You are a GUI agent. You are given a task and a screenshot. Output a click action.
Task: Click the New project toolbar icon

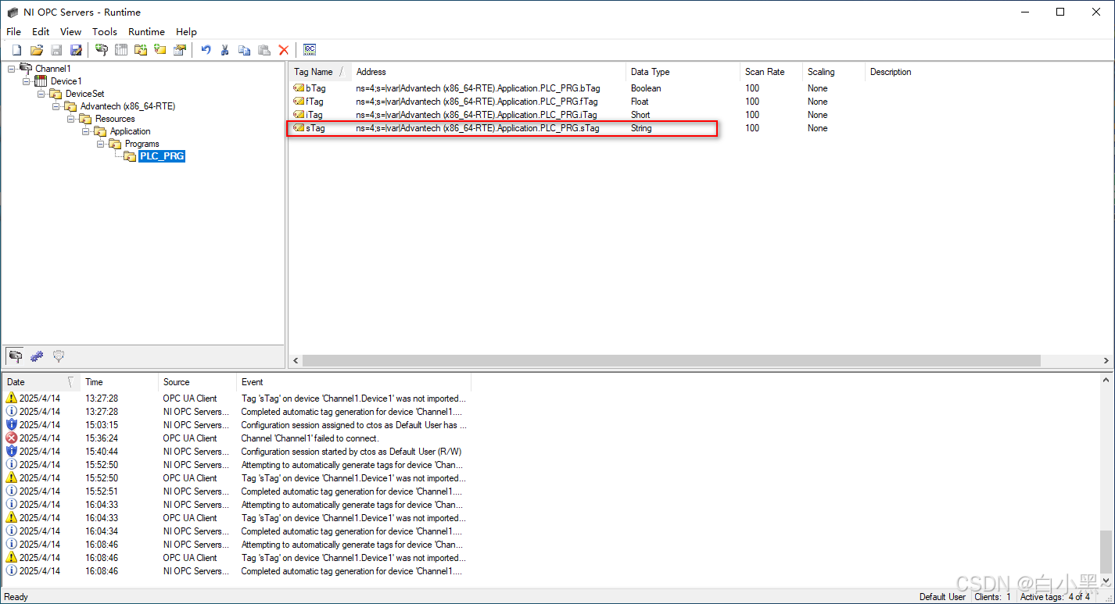pos(16,50)
